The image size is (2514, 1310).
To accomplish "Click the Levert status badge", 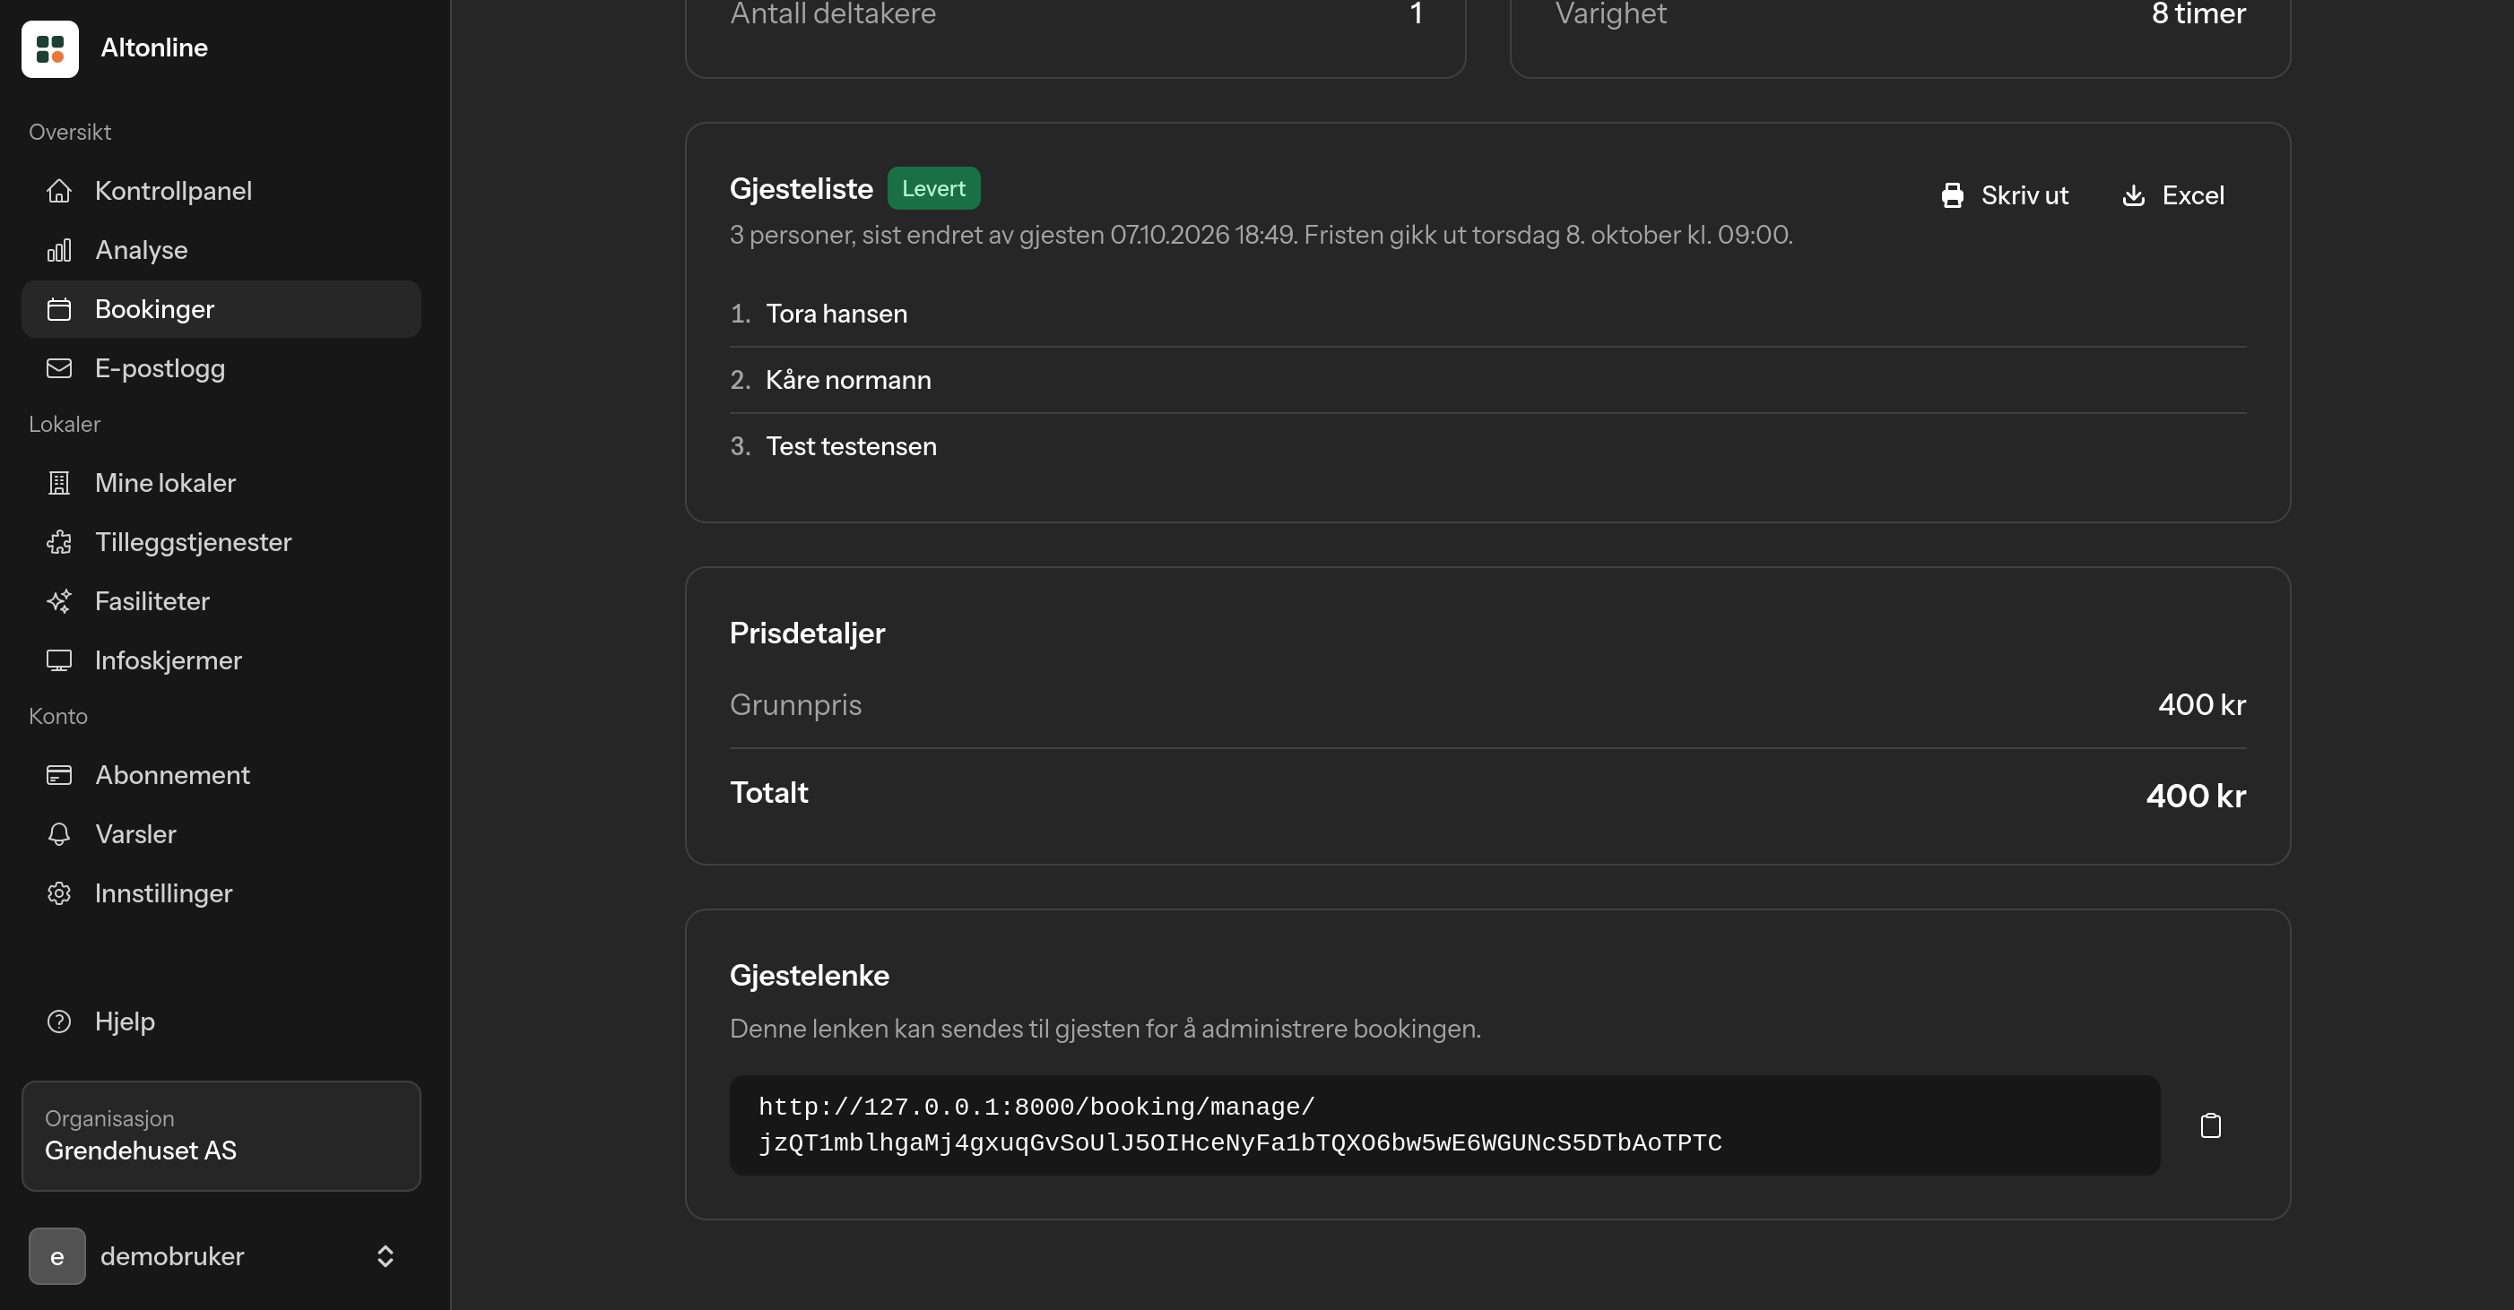I will tap(933, 188).
